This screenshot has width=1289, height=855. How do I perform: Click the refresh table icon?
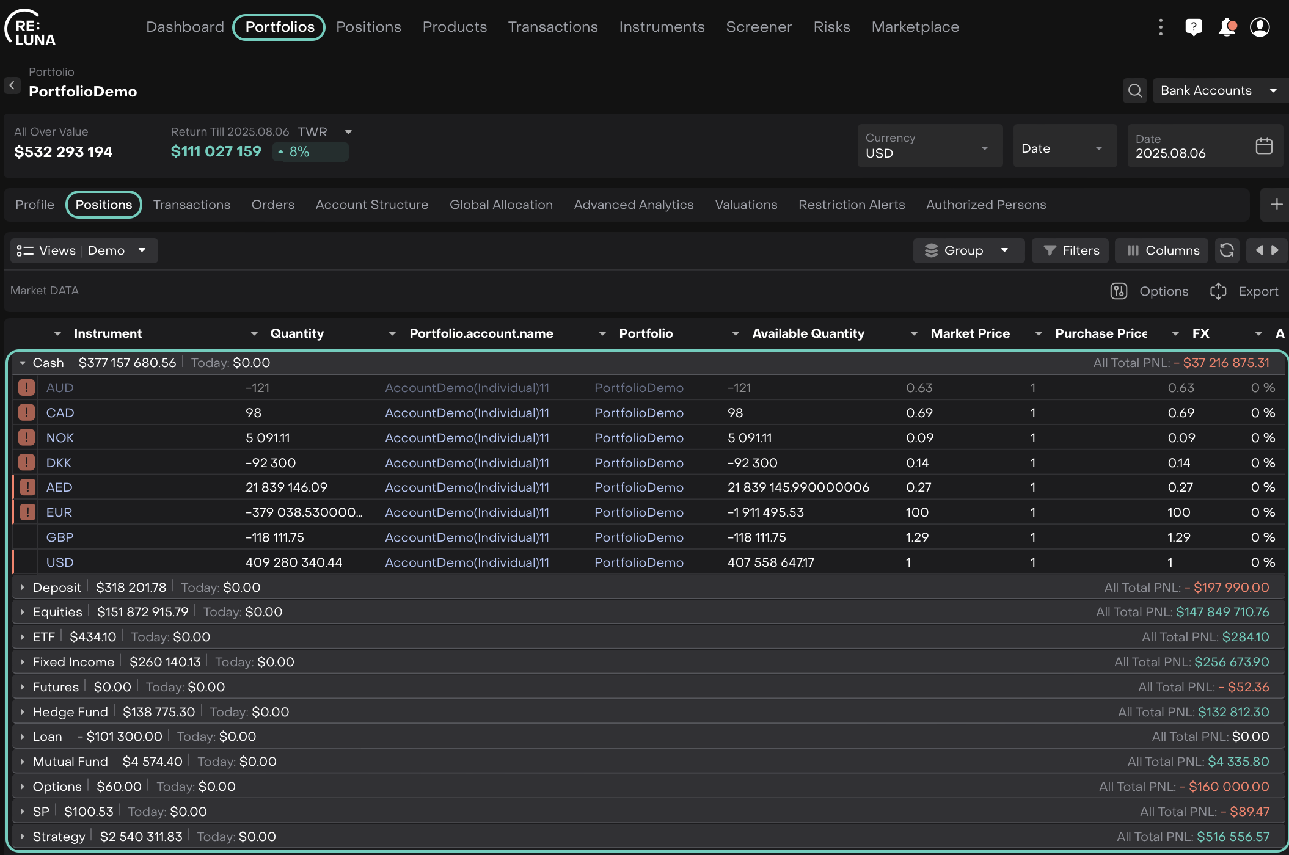(1227, 250)
